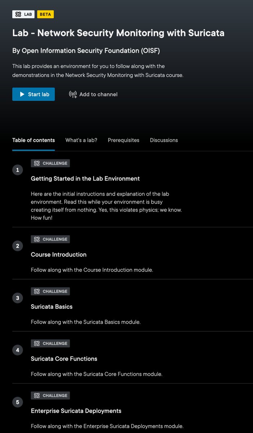Viewport: 253px width, 433px height.
Task: Add lab to channel
Action: (x=93, y=94)
